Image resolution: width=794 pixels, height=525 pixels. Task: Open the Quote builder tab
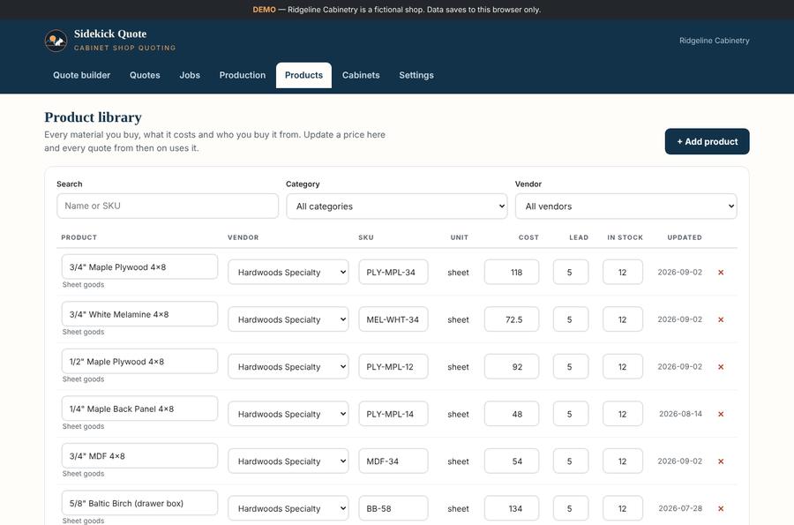81,75
